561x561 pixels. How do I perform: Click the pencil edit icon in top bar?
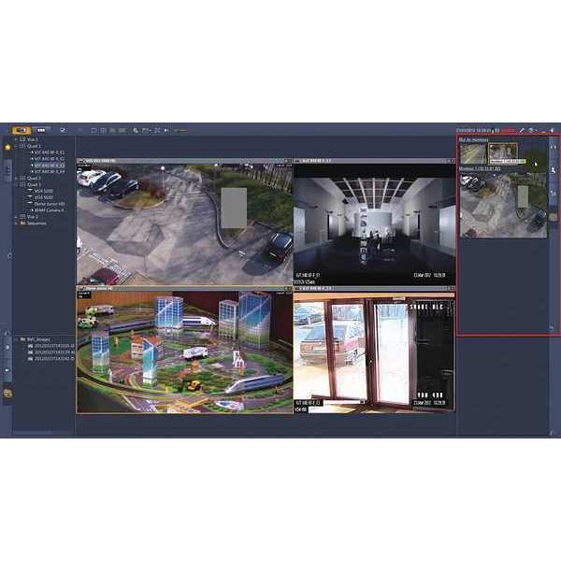(522, 130)
